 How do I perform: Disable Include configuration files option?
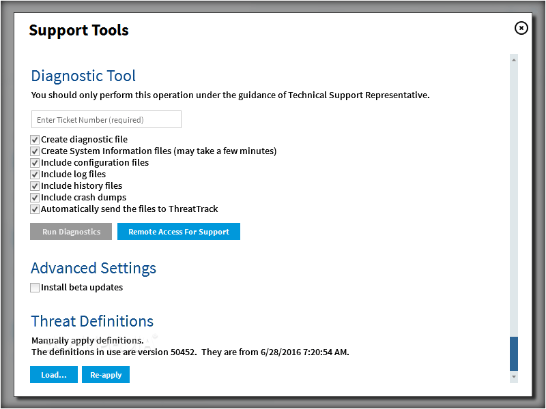click(x=35, y=163)
